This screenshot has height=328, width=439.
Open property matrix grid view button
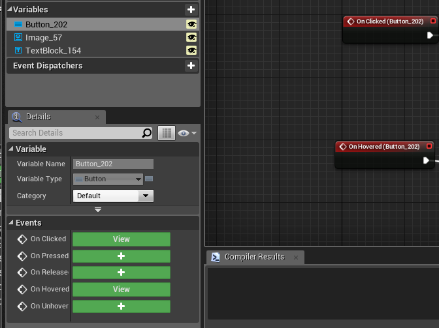click(x=167, y=133)
